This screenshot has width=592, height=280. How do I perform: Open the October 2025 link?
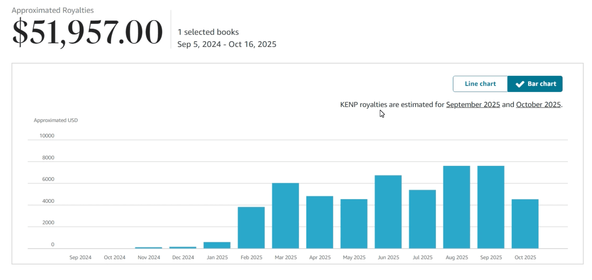click(x=538, y=105)
